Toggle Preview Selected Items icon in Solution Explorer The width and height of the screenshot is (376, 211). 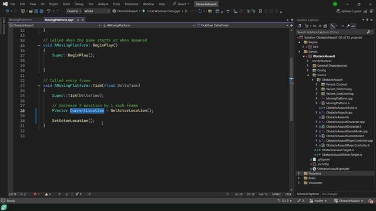353,26
